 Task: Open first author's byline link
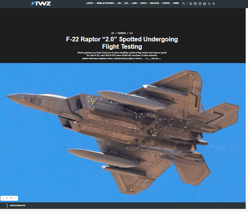tap(90, 59)
